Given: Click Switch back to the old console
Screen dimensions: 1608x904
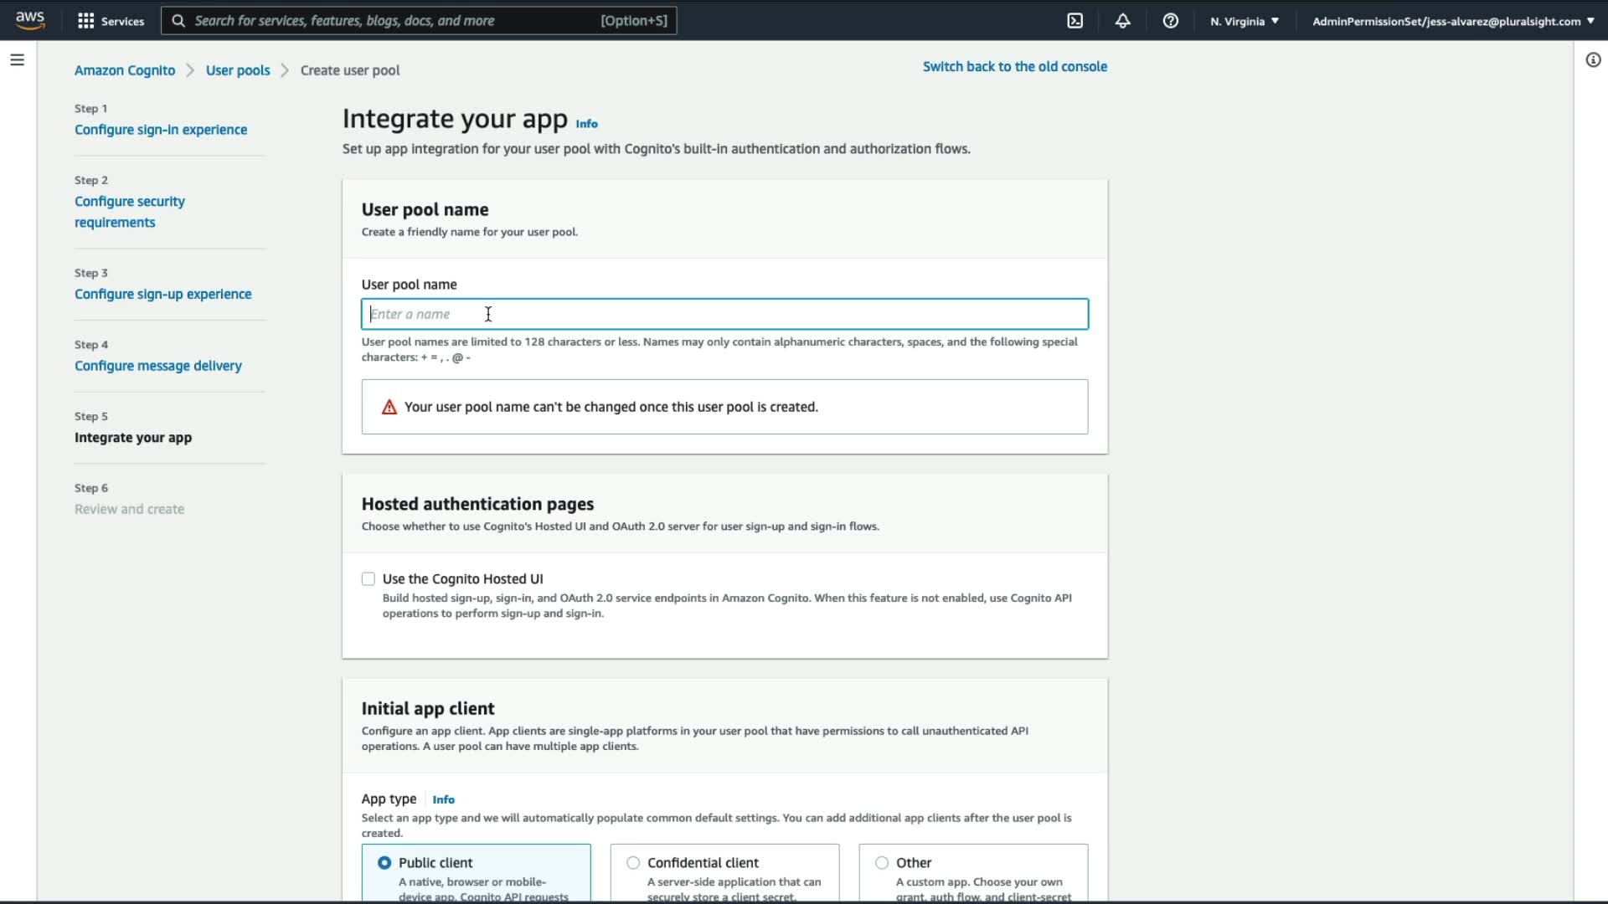Looking at the screenshot, I should (x=1014, y=66).
